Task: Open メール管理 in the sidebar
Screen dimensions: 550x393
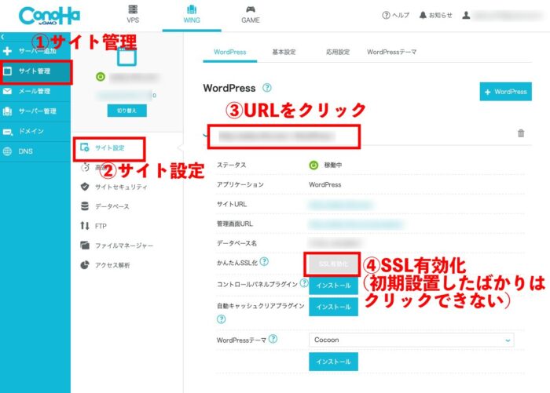Action: coord(35,92)
